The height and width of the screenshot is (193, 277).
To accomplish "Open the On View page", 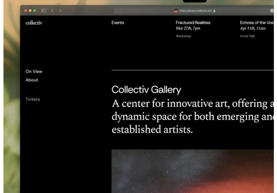I will [34, 71].
